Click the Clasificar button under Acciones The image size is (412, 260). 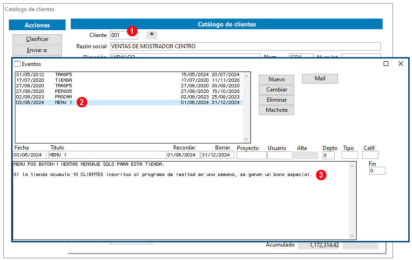pos(37,39)
